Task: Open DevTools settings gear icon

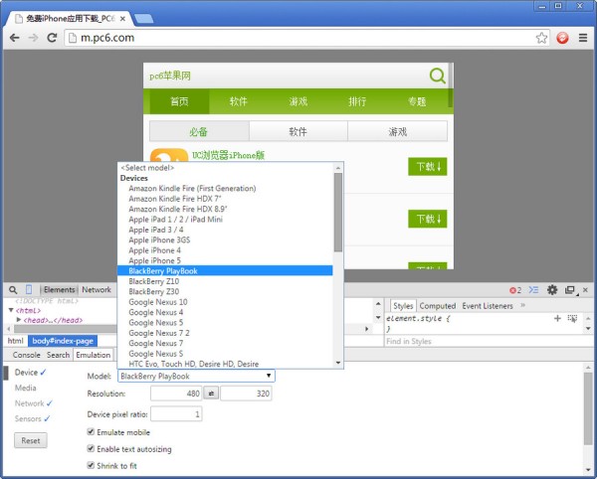Action: pos(552,290)
